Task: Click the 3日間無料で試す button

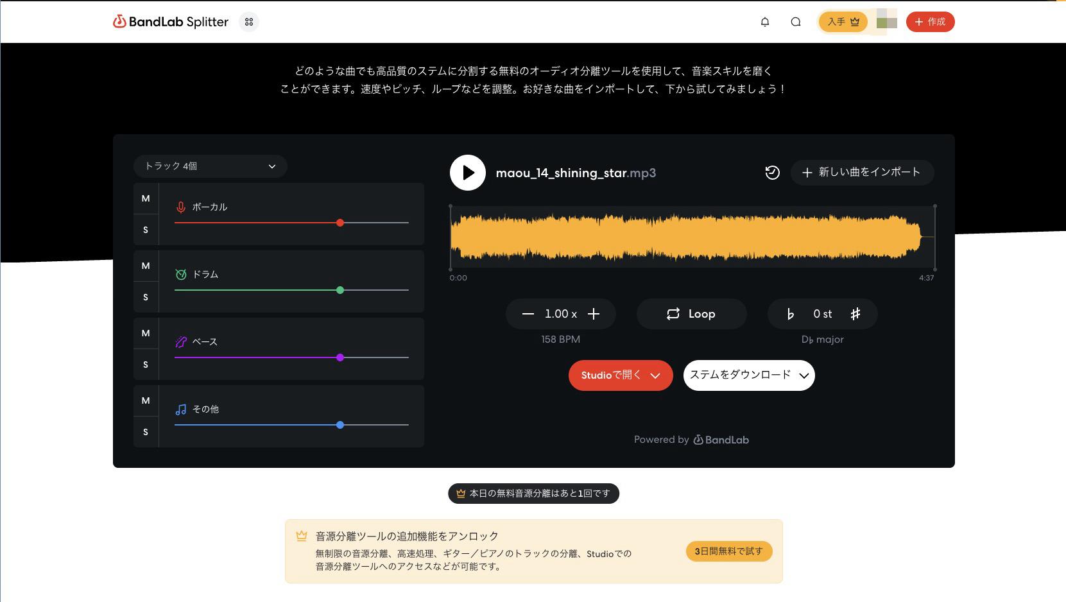Action: tap(728, 551)
